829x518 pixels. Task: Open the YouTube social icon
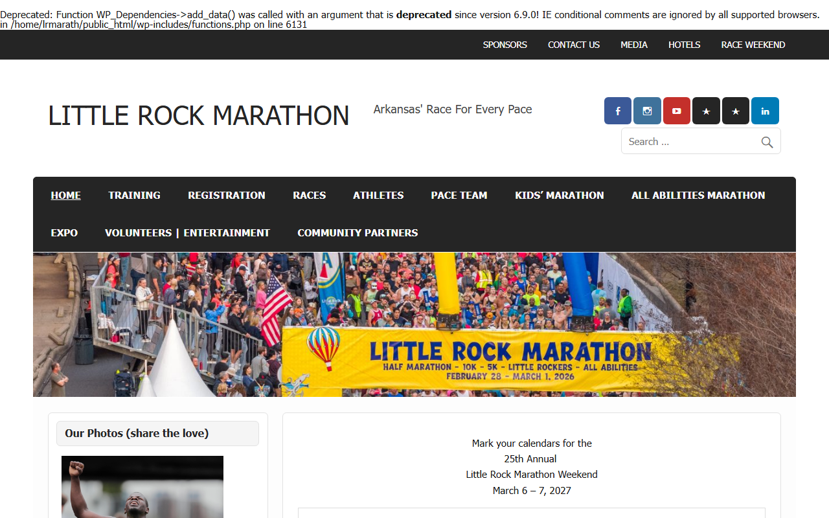pos(677,111)
